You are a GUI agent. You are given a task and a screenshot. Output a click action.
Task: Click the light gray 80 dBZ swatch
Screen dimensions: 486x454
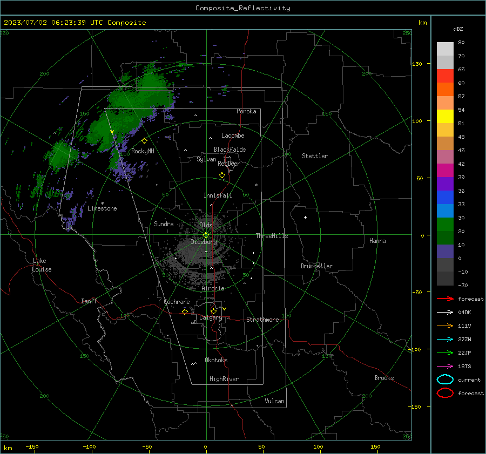point(445,49)
